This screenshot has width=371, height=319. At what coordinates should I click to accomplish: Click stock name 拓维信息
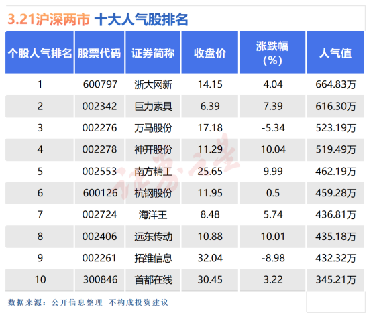154,259
